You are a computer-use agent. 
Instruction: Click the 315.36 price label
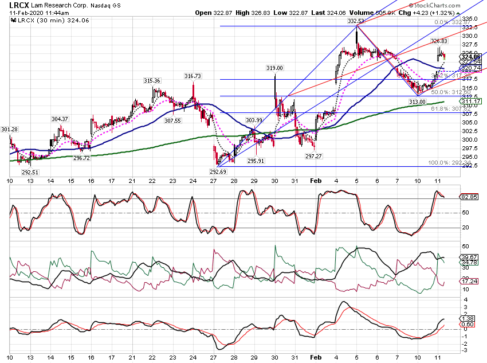tap(152, 81)
